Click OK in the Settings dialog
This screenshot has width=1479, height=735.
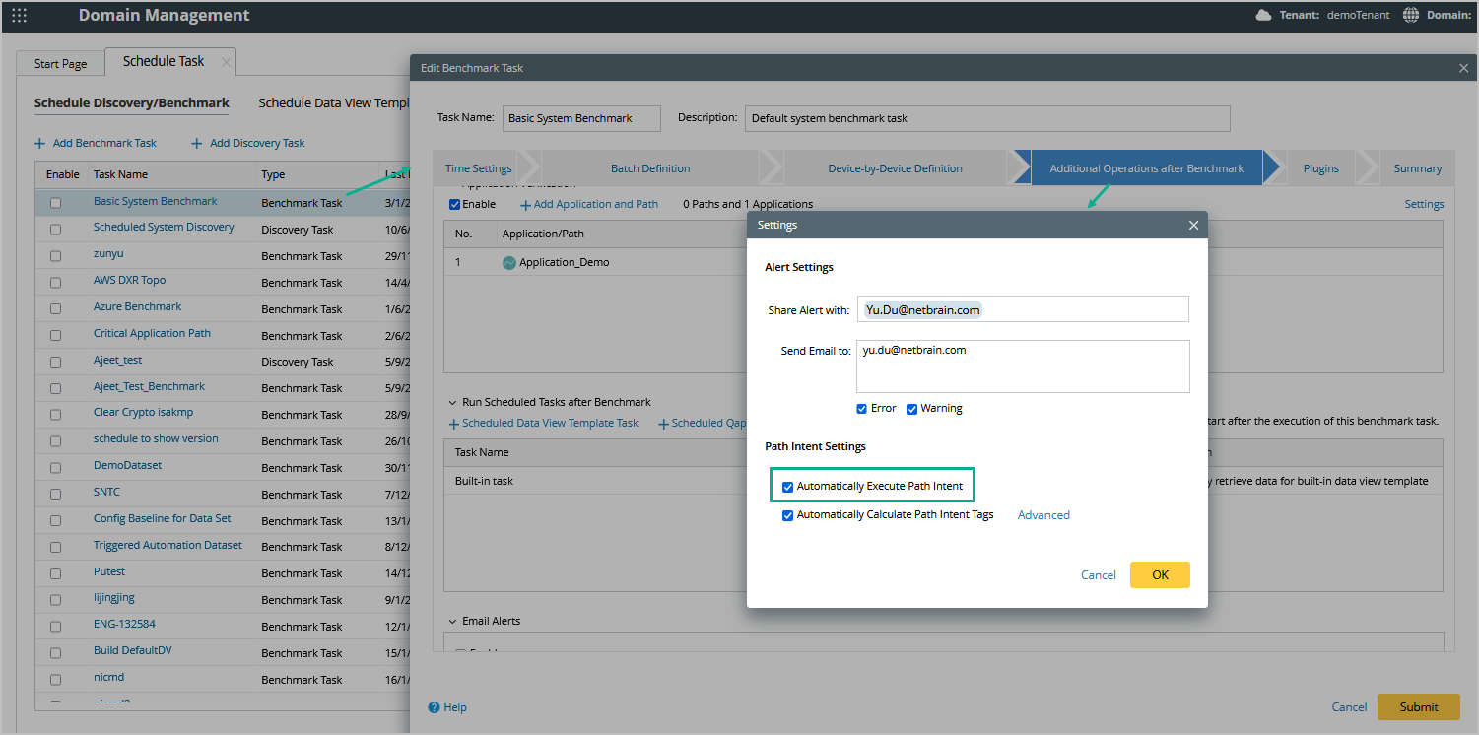(1160, 574)
